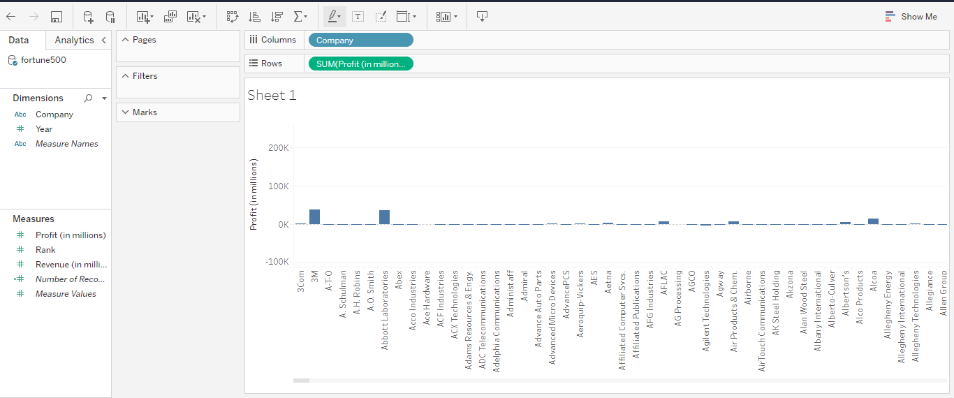Swap rows and columns

233,17
